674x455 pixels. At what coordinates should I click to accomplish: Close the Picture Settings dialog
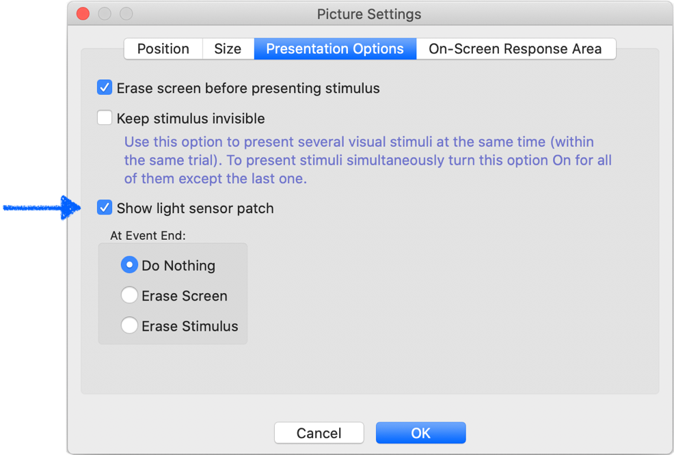(82, 13)
